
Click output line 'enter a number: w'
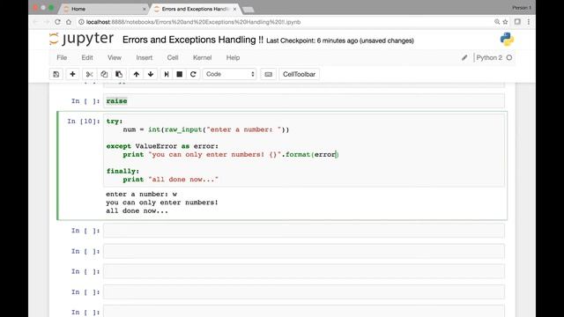tap(141, 194)
